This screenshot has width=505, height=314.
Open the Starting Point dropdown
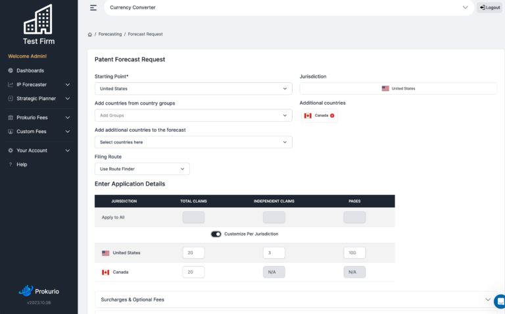coord(193,89)
